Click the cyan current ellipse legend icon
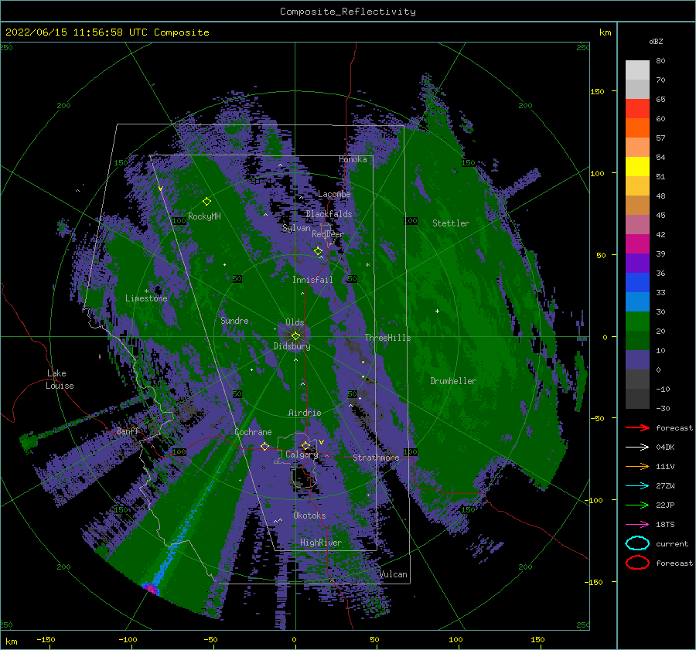The image size is (696, 650). [637, 543]
